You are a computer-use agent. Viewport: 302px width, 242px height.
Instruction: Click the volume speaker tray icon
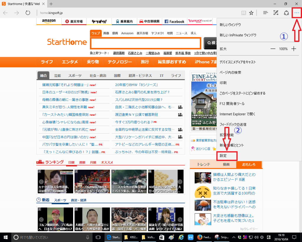point(256,237)
